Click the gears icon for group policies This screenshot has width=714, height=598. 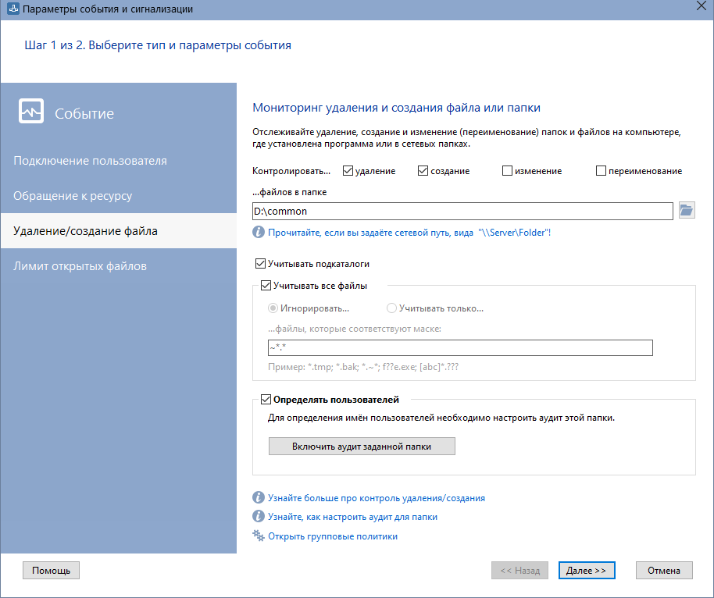pos(258,536)
